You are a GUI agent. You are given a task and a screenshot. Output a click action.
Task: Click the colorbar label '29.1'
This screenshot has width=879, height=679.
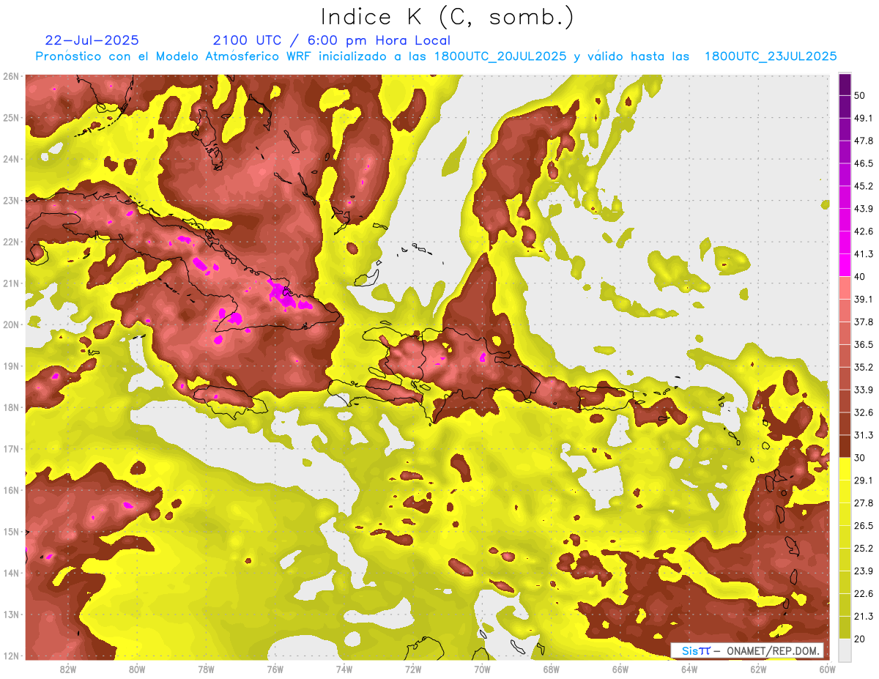pyautogui.click(x=864, y=481)
